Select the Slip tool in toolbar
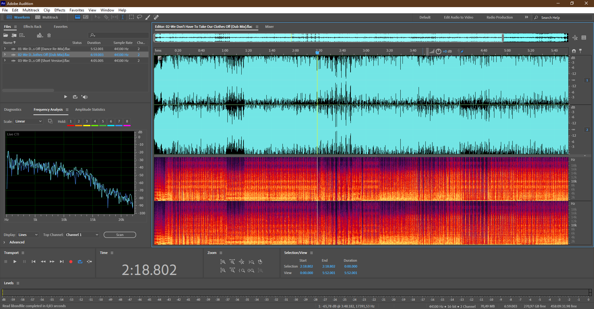 pos(114,17)
